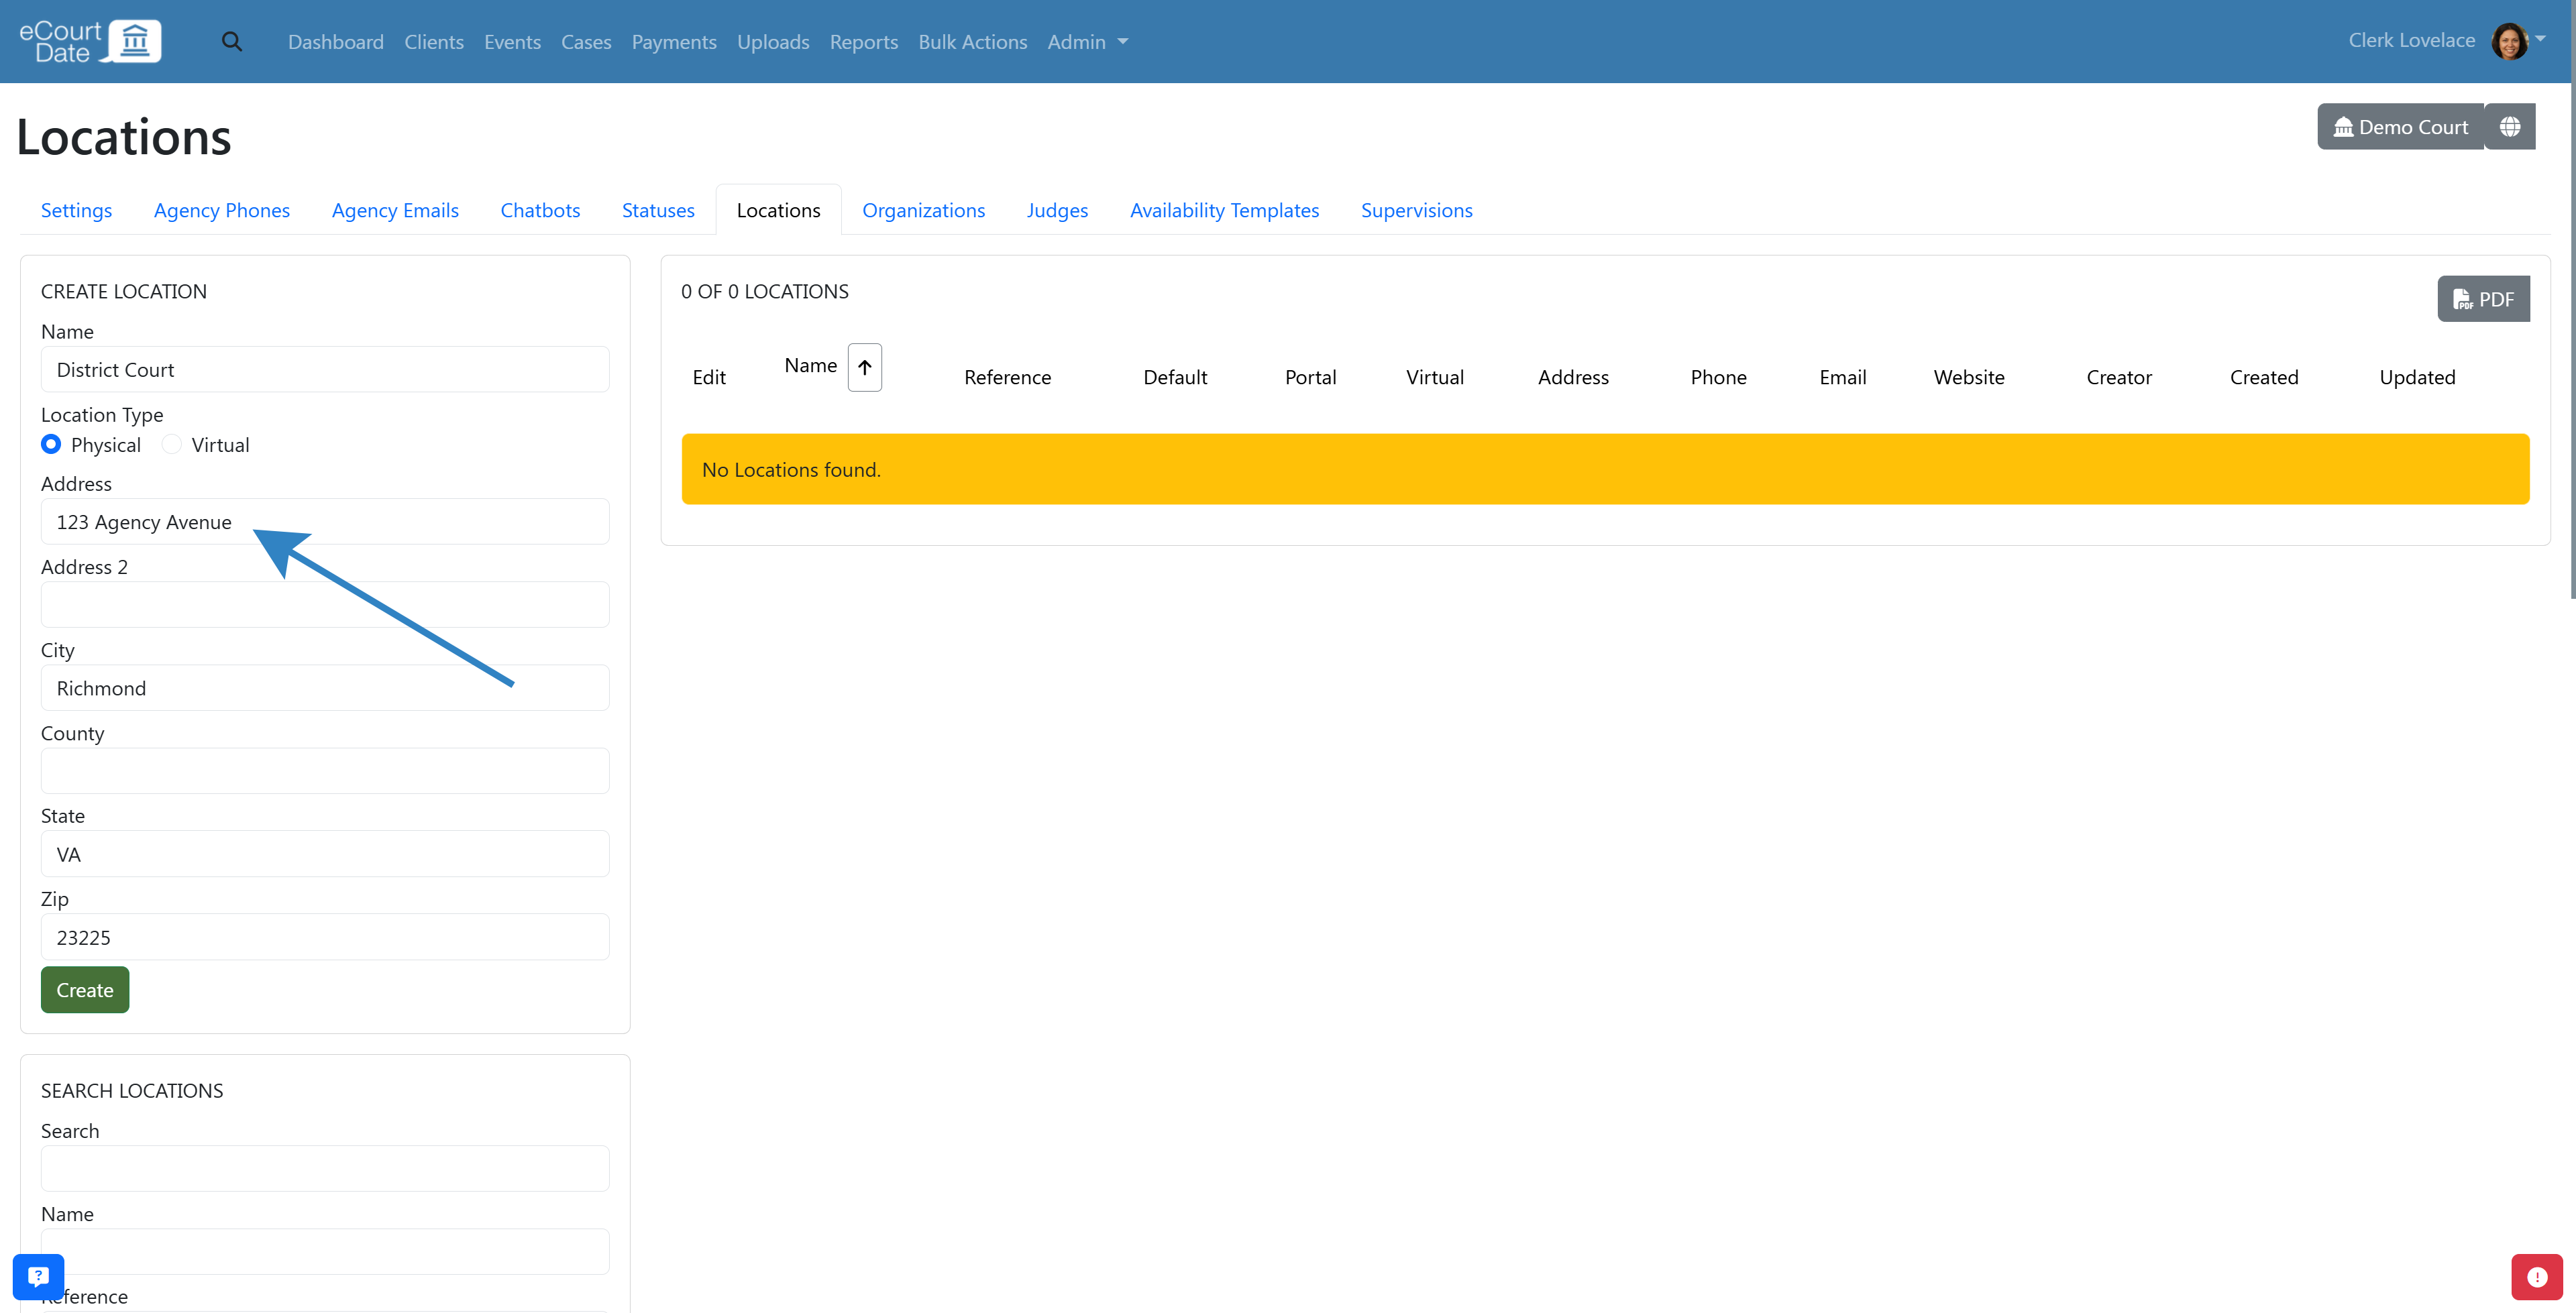Image resolution: width=2576 pixels, height=1313 pixels.
Task: Click the Demo Court button
Action: coord(2401,127)
